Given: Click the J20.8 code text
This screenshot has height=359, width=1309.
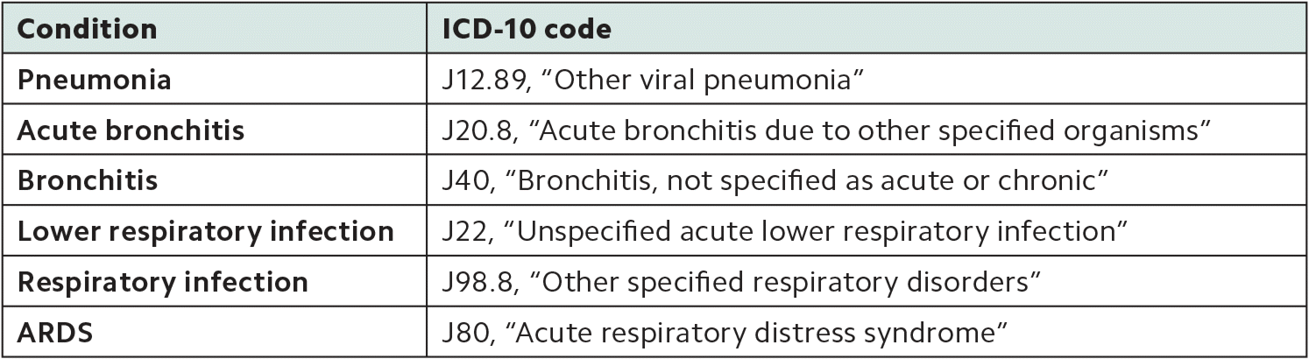Looking at the screenshot, I should coord(473,131).
